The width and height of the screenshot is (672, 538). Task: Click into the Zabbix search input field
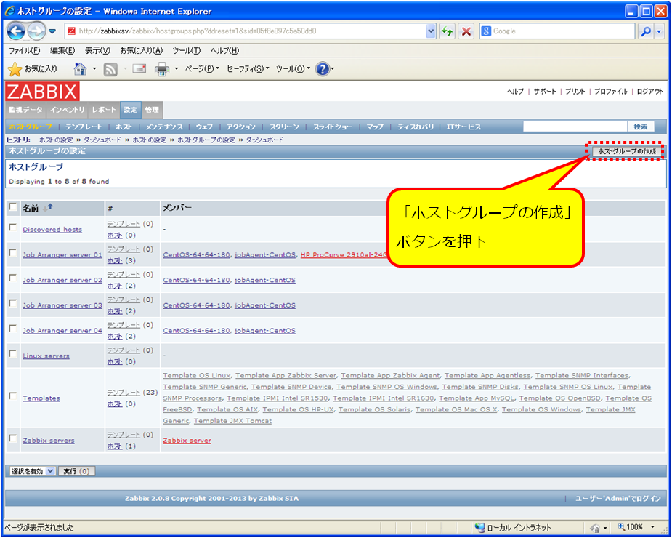pyautogui.click(x=575, y=127)
